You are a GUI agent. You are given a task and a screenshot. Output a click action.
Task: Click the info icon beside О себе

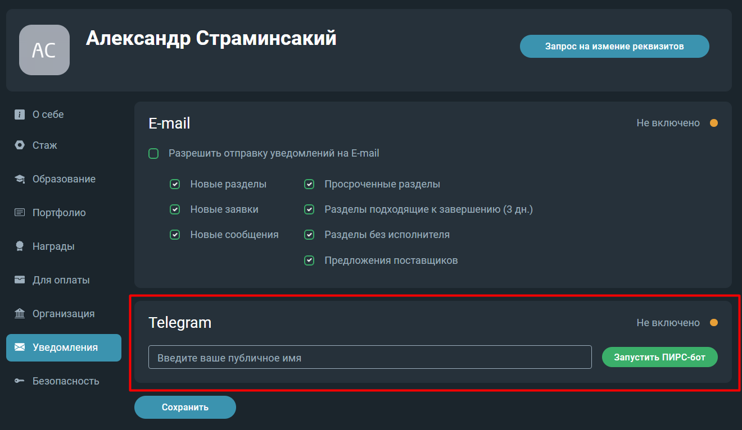20,115
